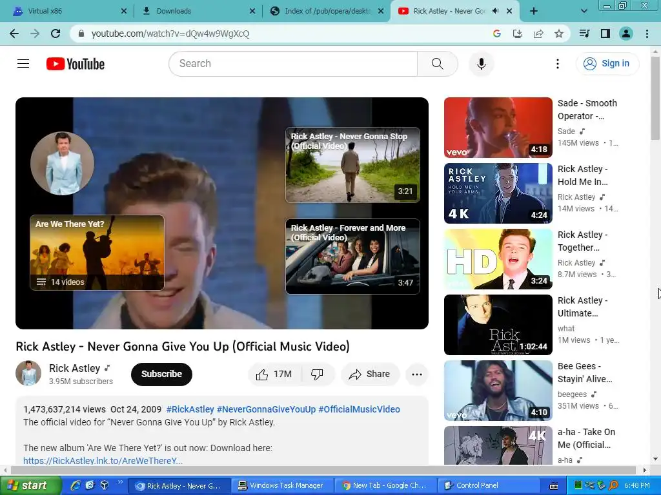Dislike this video
Image resolution: width=661 pixels, height=495 pixels.
click(x=318, y=374)
